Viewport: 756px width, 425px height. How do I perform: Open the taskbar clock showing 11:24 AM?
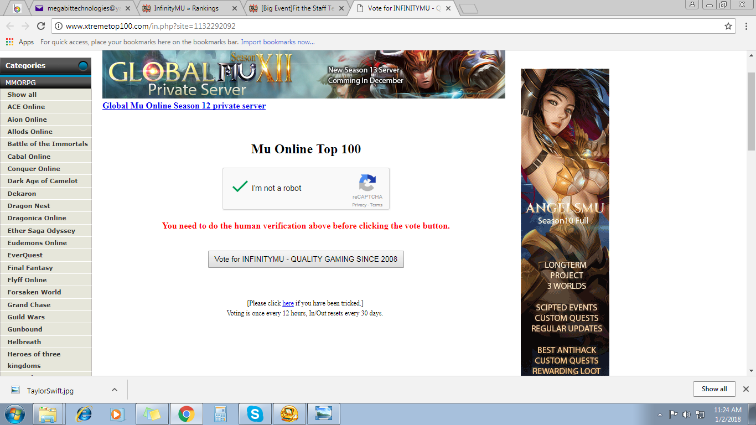click(727, 414)
